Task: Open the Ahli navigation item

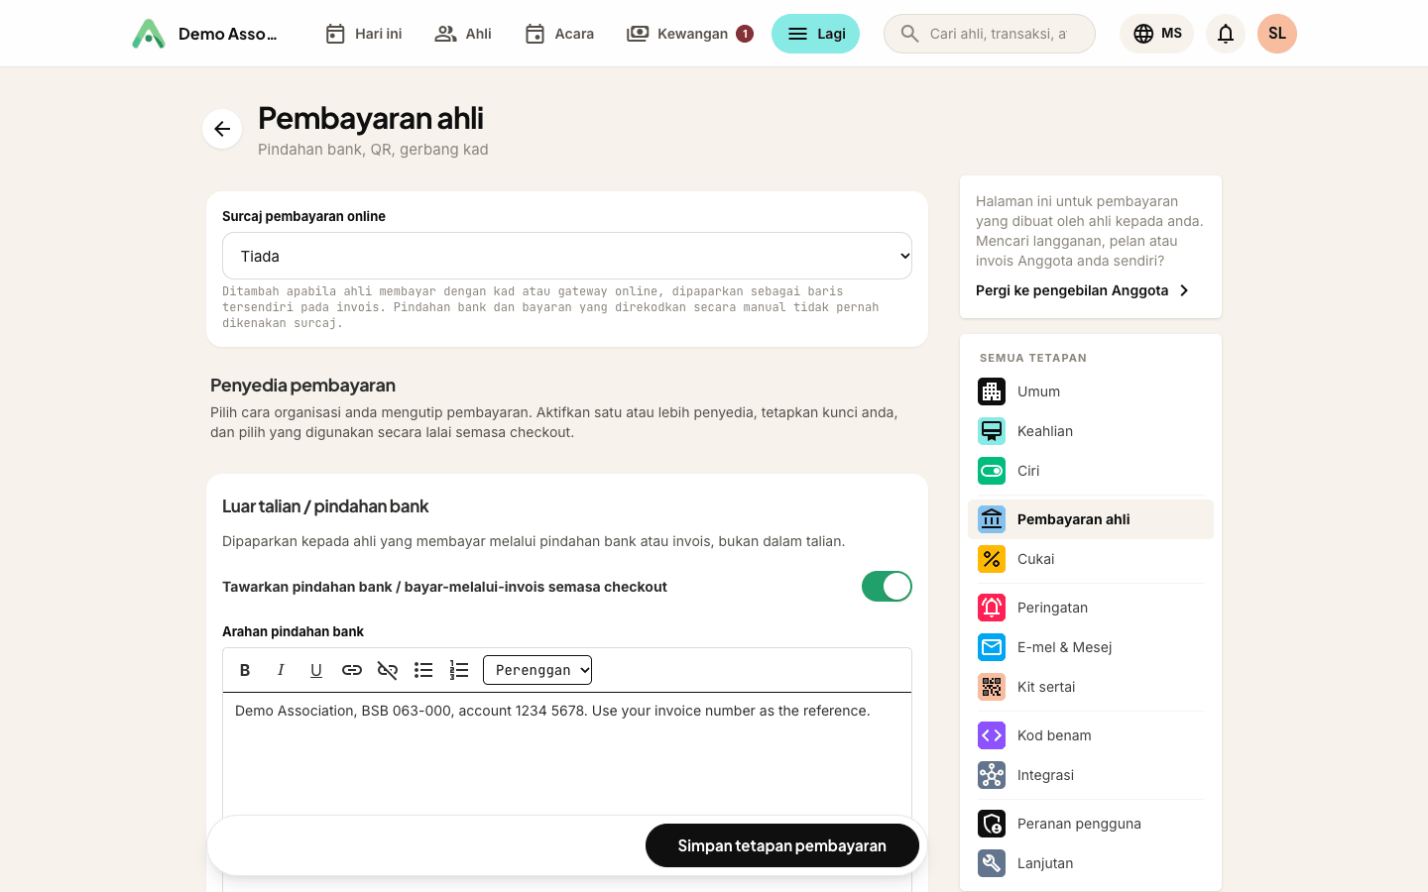Action: pos(463,34)
